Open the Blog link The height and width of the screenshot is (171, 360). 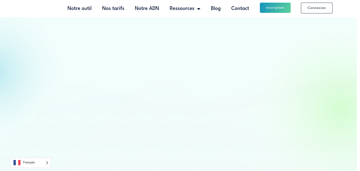216,8
